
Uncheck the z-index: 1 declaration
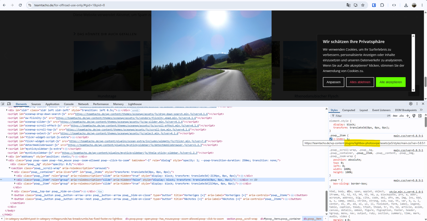331,139
